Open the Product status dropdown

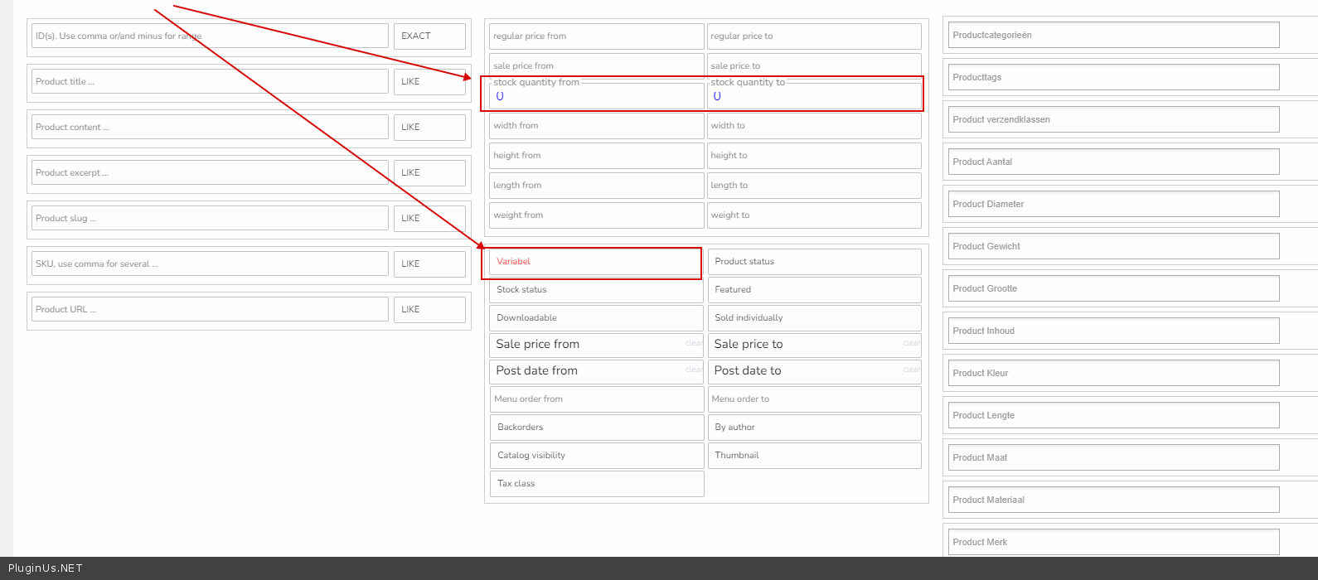pos(813,262)
